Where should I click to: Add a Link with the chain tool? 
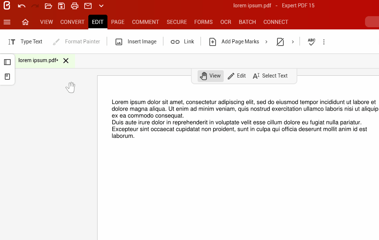click(182, 42)
